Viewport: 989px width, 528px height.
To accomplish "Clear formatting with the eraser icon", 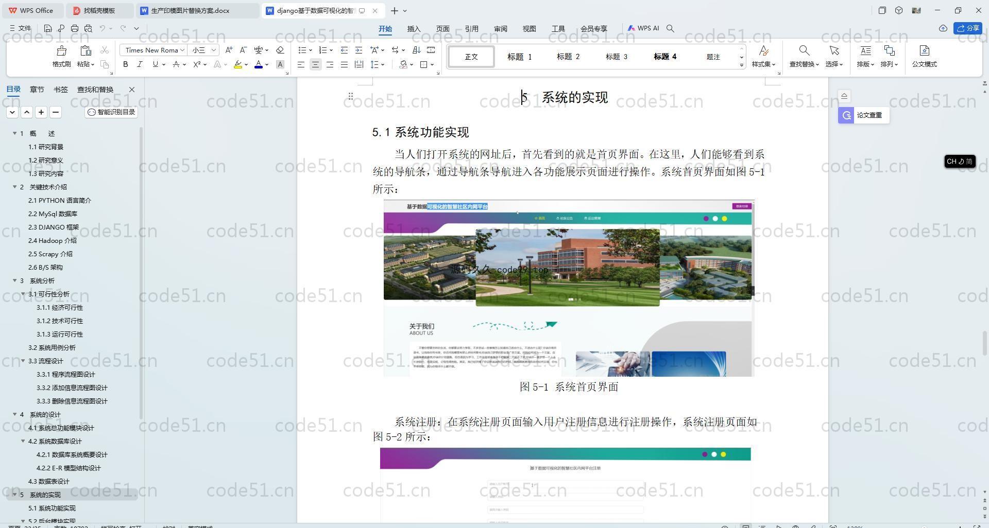I will point(280,50).
